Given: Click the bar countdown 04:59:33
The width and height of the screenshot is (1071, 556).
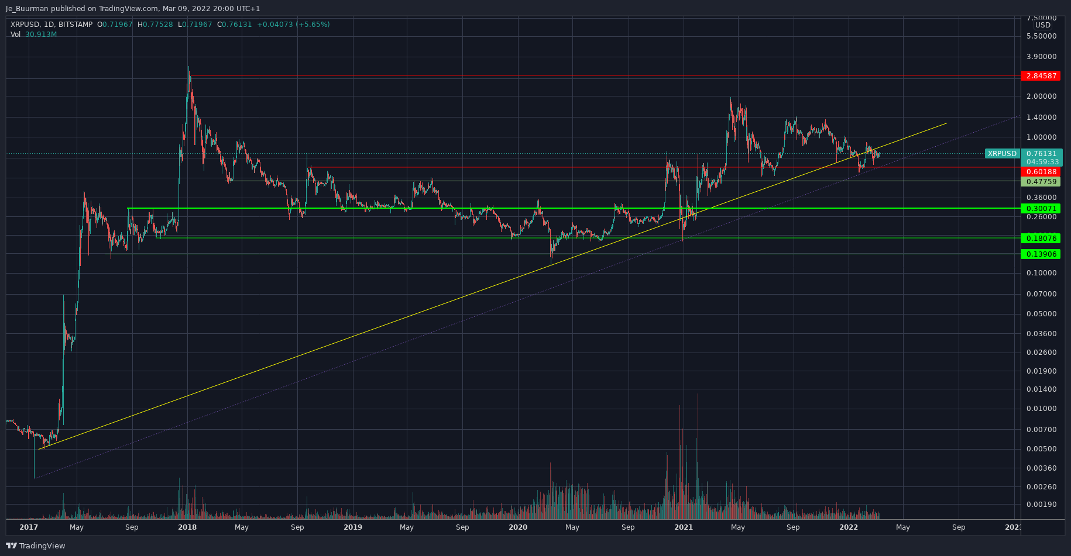Looking at the screenshot, I should pos(1041,162).
